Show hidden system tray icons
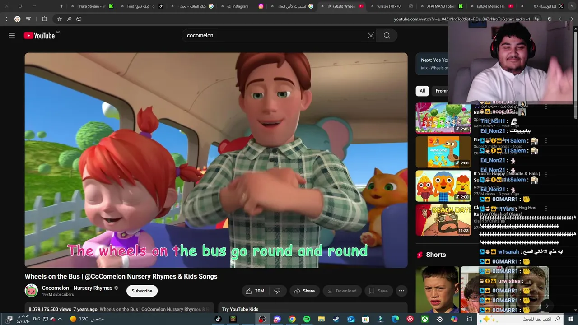This screenshot has width=578, height=325. 60,319
